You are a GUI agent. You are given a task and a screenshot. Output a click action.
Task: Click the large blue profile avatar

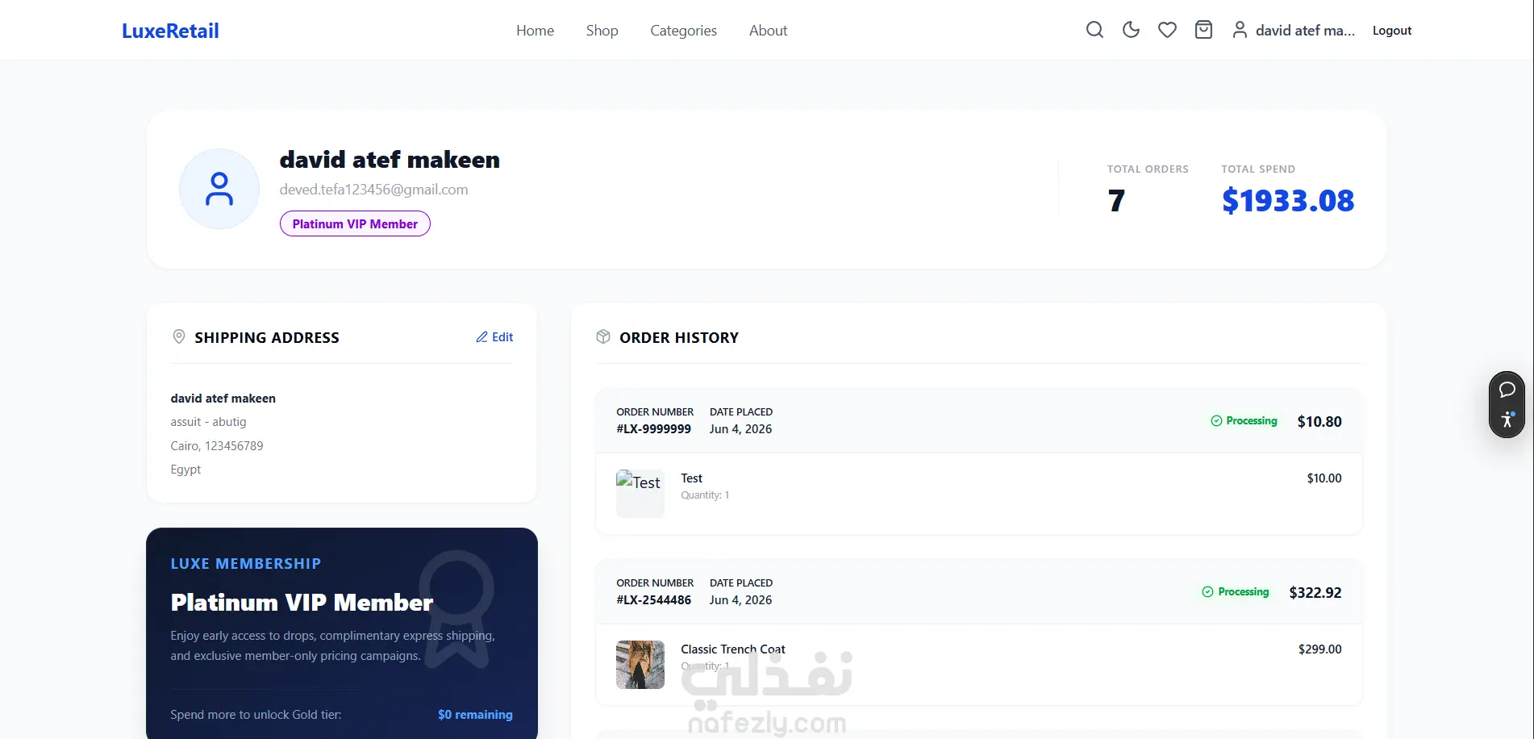(219, 189)
